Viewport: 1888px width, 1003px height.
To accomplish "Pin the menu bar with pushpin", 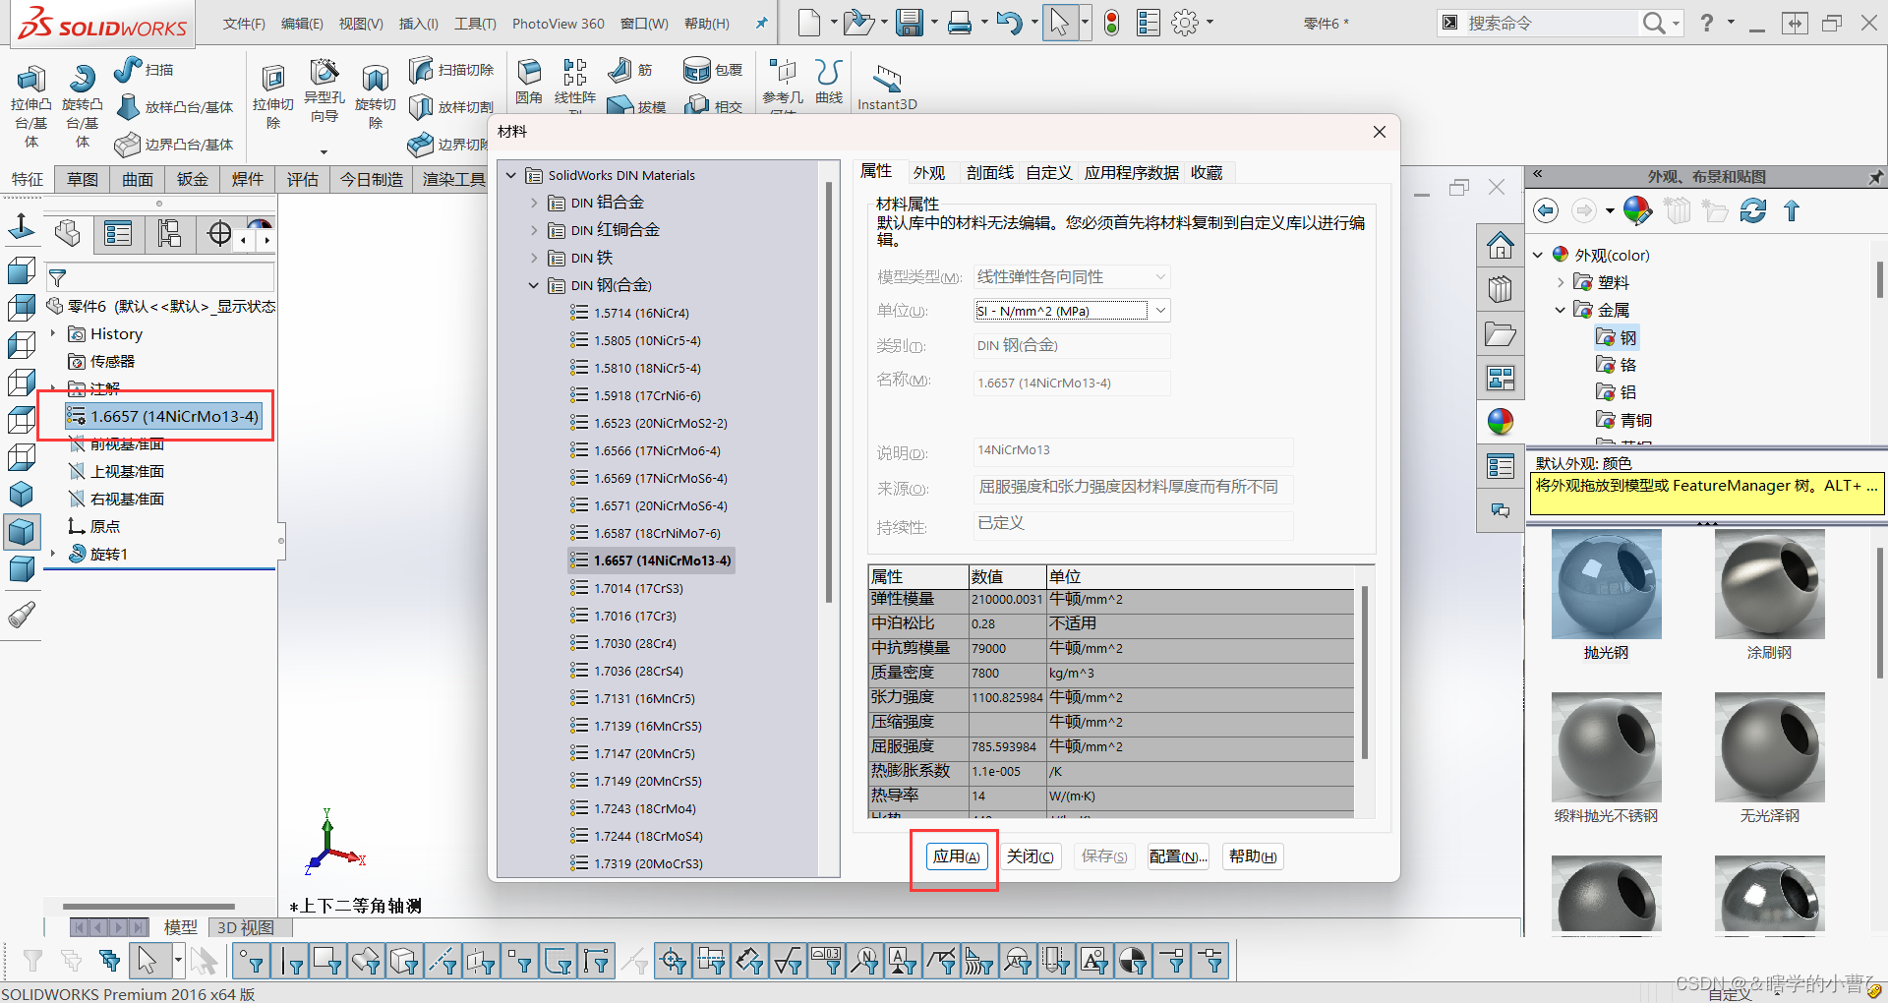I will pyautogui.click(x=761, y=23).
